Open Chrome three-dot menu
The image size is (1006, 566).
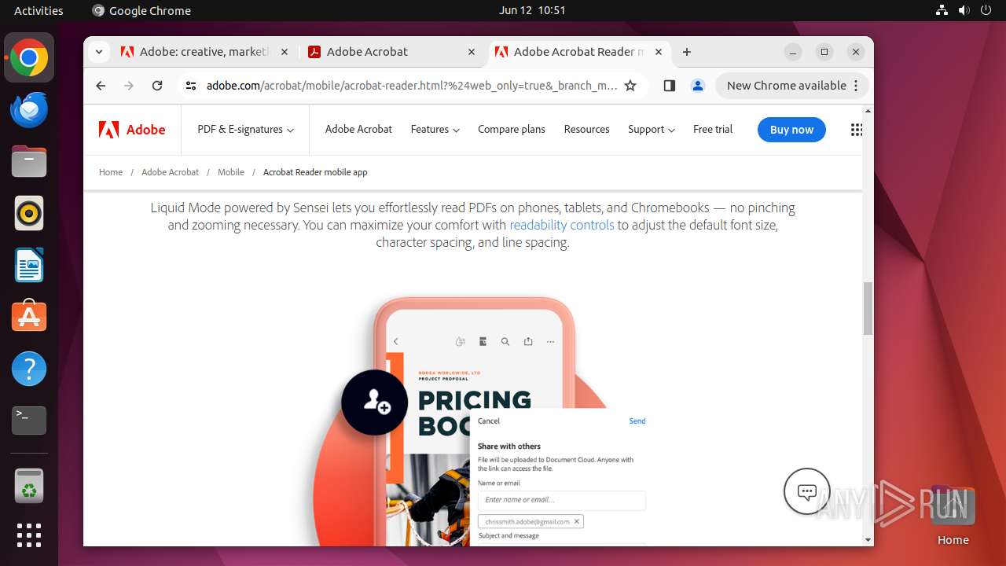857,86
